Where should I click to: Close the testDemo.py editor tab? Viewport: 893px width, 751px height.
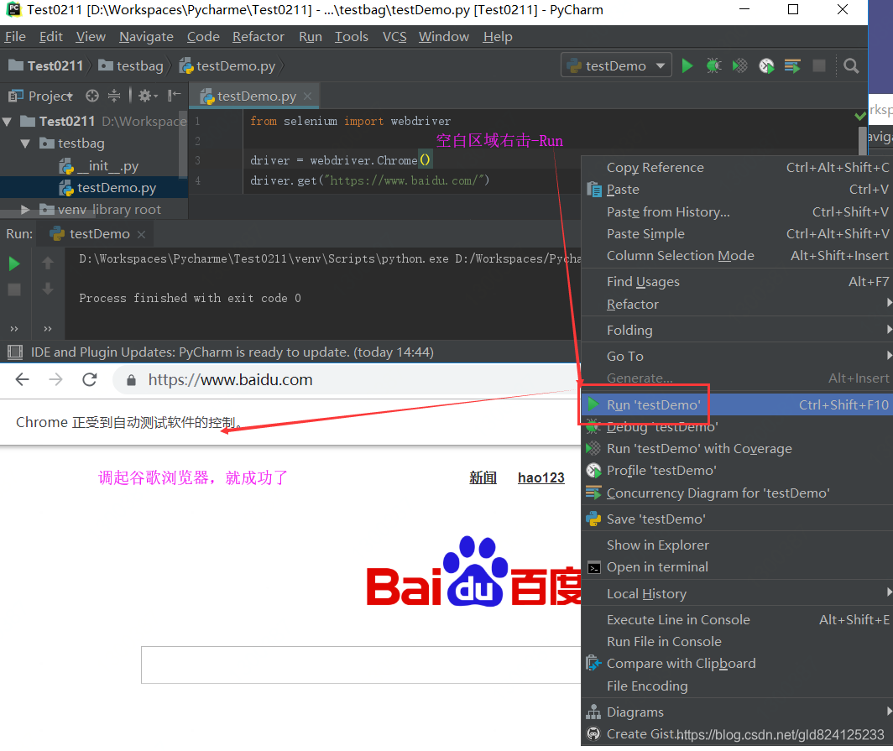[x=307, y=96]
